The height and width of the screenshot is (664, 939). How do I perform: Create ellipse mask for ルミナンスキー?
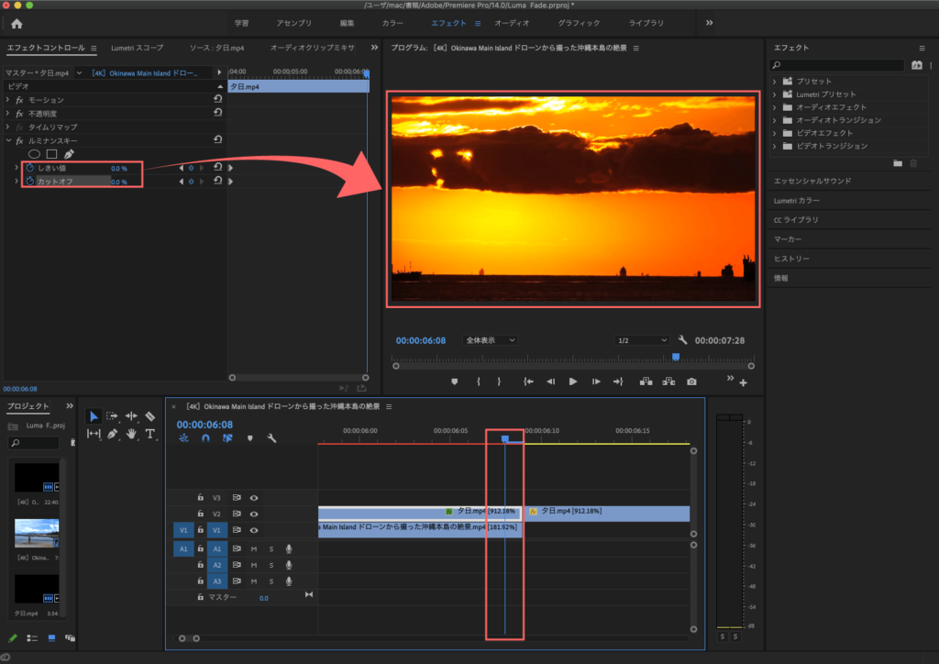coord(34,154)
